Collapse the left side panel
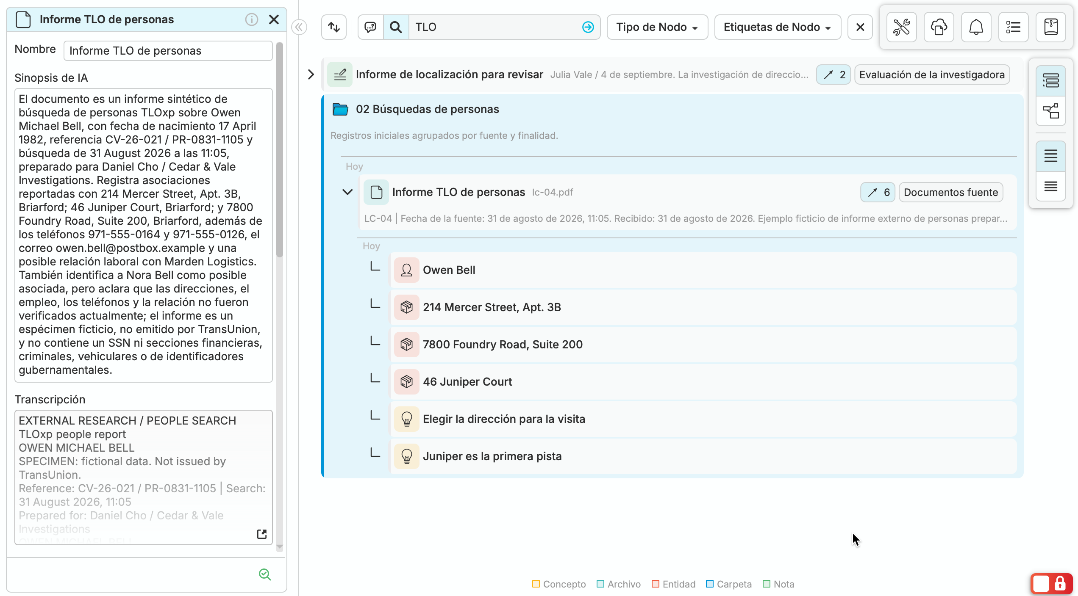Viewport: 1078px width, 596px height. coord(299,28)
